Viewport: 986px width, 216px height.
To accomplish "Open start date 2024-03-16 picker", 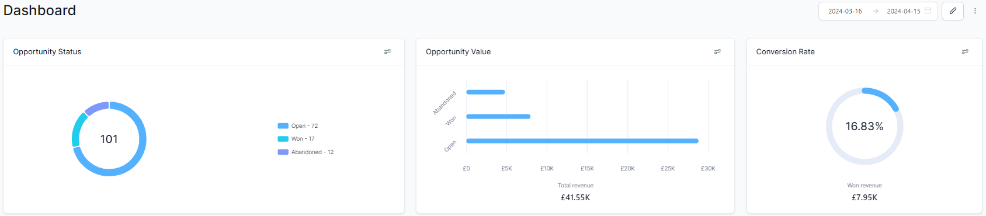I will (845, 11).
